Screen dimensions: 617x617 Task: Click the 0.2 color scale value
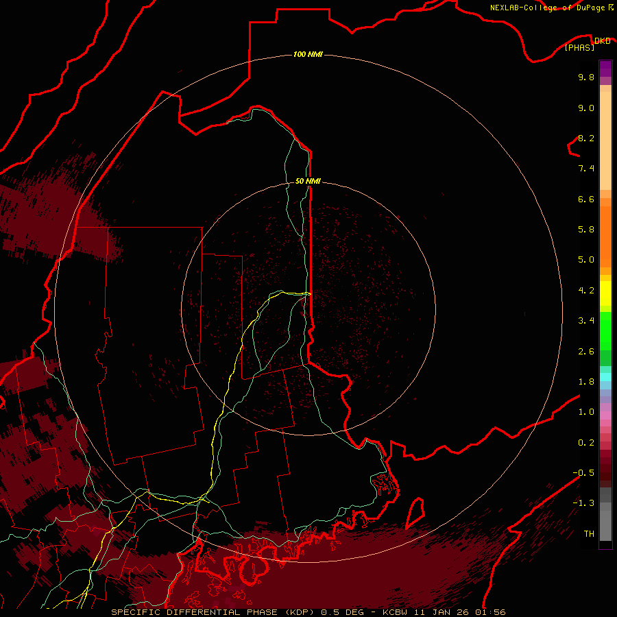point(586,443)
